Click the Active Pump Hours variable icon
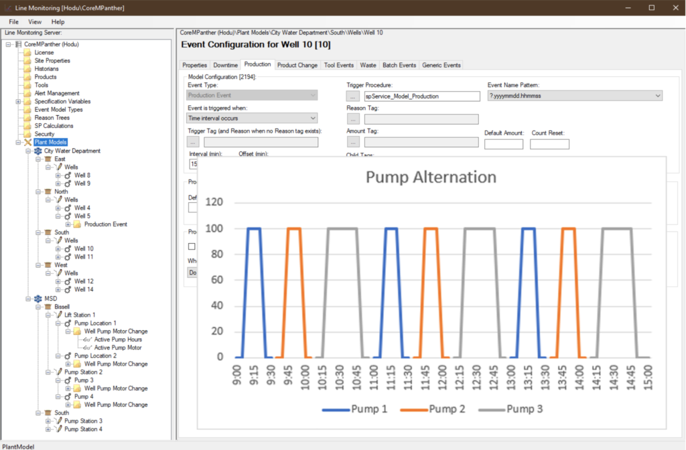 88,340
